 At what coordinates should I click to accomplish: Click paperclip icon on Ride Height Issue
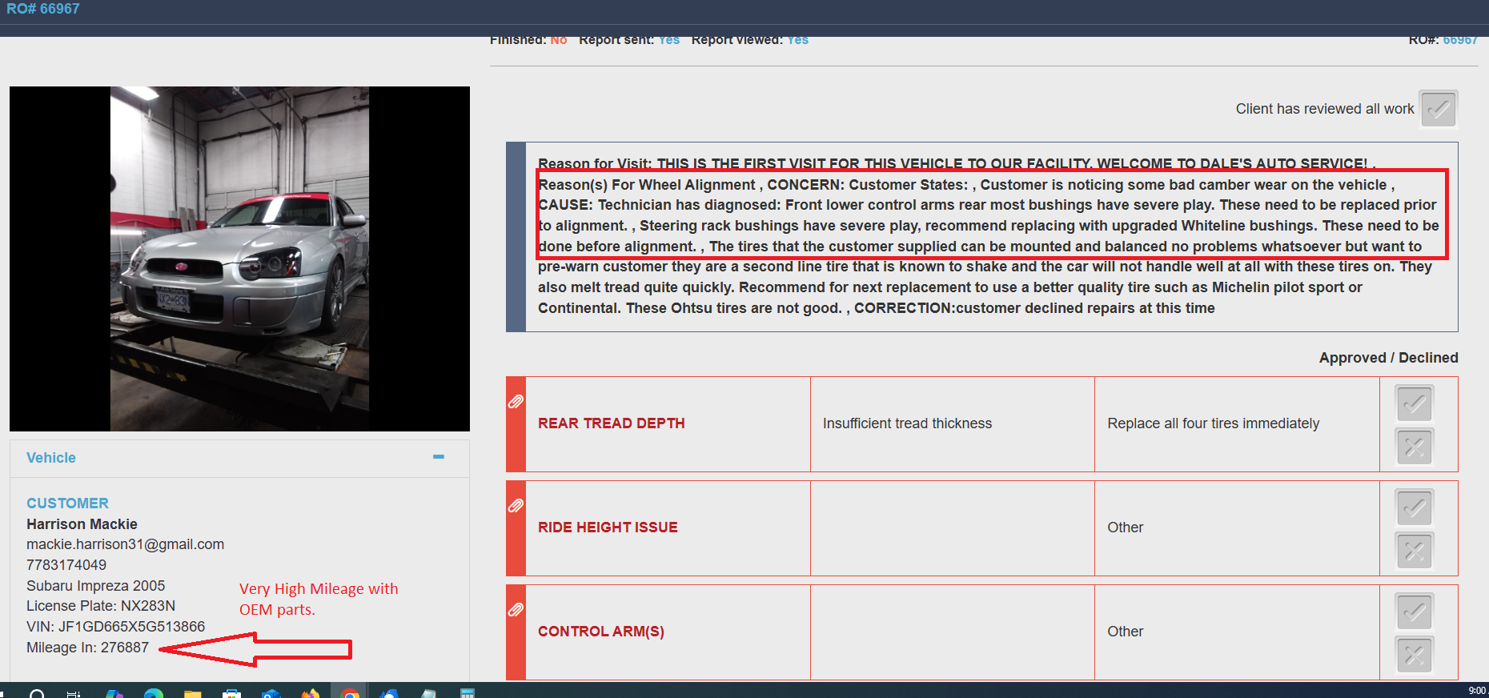pos(516,505)
